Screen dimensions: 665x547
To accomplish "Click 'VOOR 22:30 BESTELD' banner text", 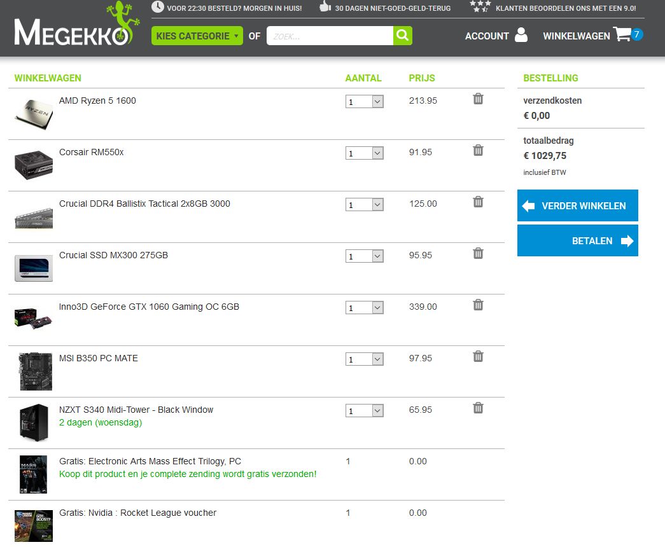I will point(234,8).
